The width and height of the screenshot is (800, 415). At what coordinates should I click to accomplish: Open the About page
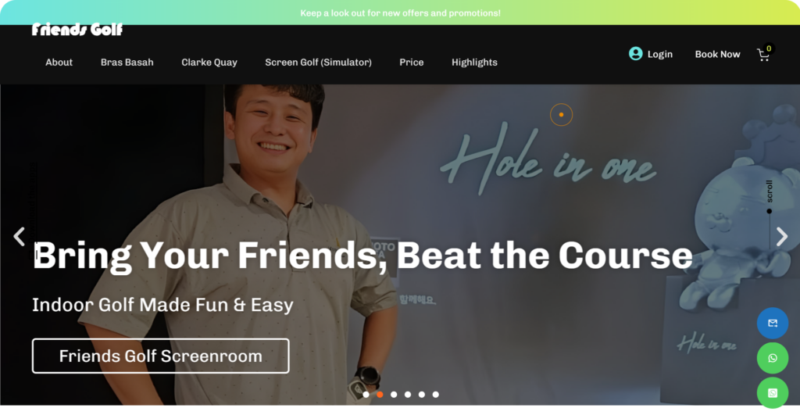tap(59, 63)
